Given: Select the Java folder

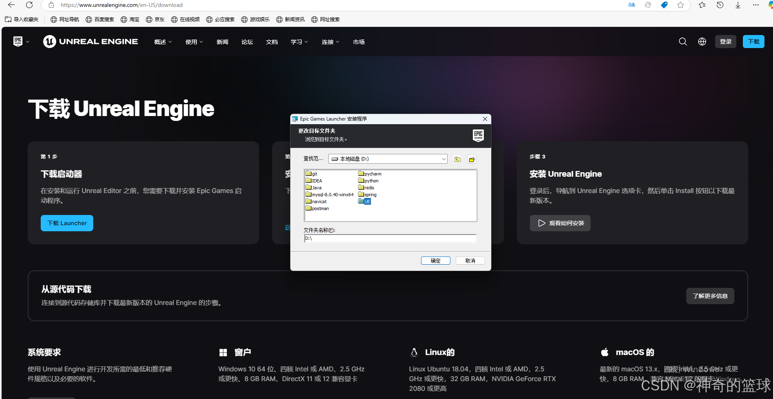Looking at the screenshot, I should pos(314,188).
